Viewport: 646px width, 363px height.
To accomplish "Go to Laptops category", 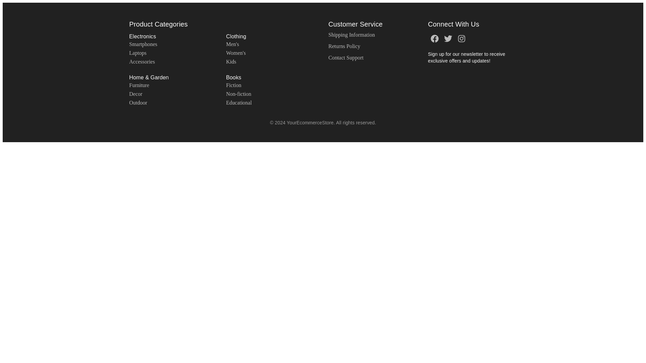I will point(138,53).
